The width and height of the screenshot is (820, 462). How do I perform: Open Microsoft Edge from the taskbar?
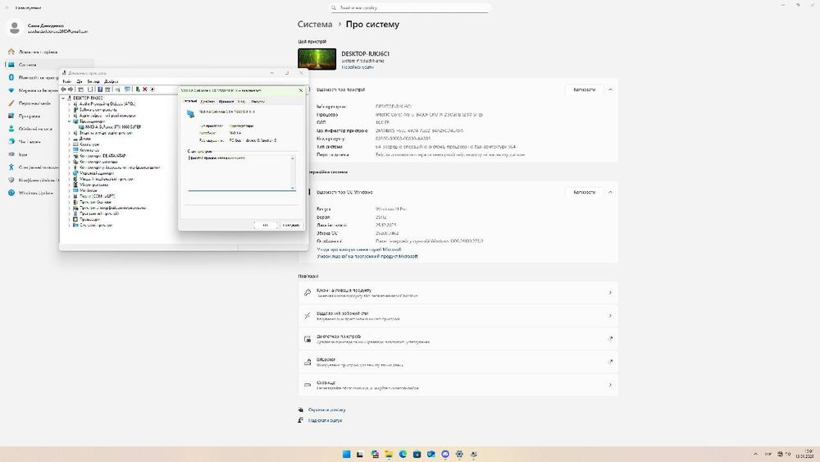[403, 454]
